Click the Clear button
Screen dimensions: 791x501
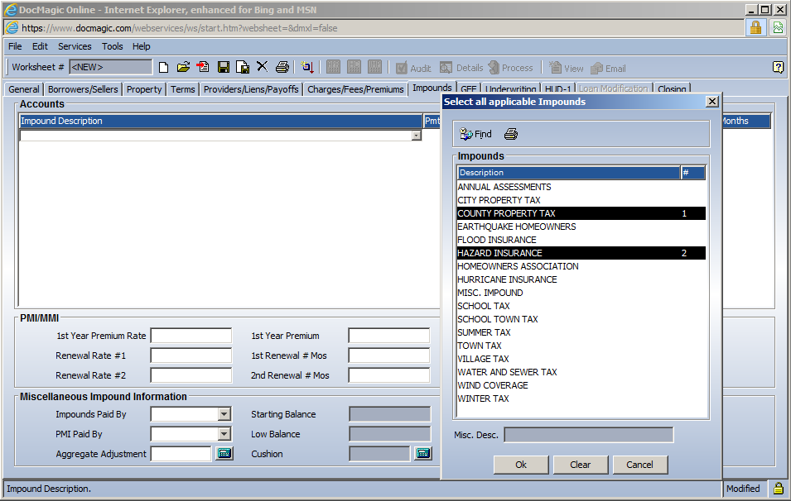pyautogui.click(x=580, y=465)
